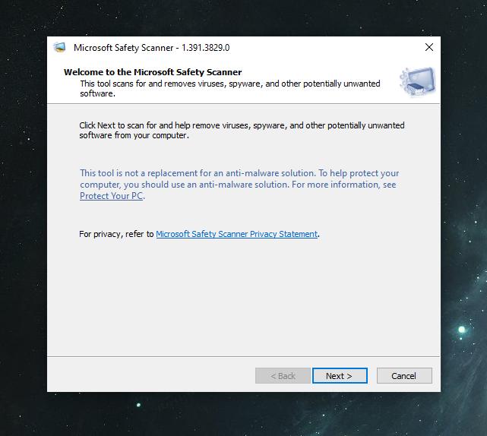Click the 'Welcome to the Microsoft Safety Scanner' heading
Screen dimensions: 487x436
(x=153, y=72)
